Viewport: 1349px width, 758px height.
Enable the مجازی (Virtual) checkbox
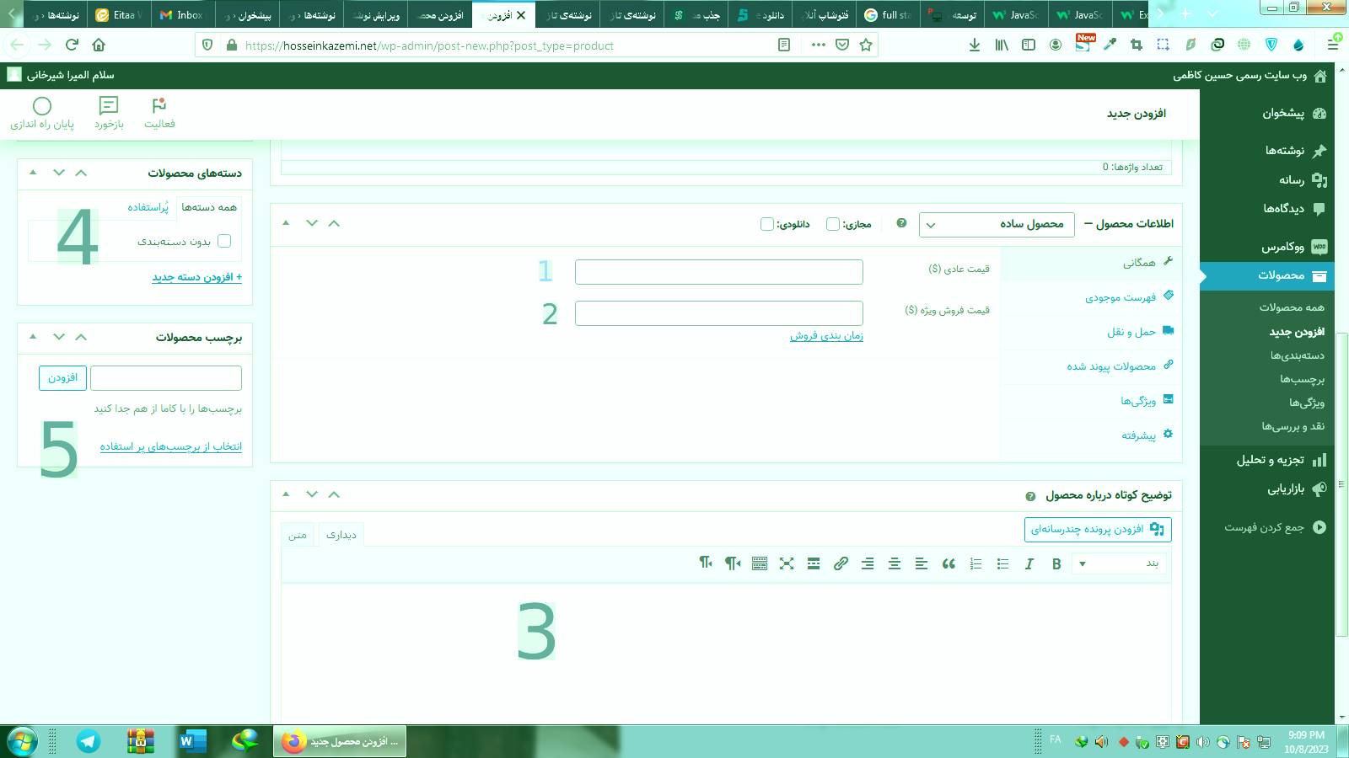pyautogui.click(x=833, y=224)
